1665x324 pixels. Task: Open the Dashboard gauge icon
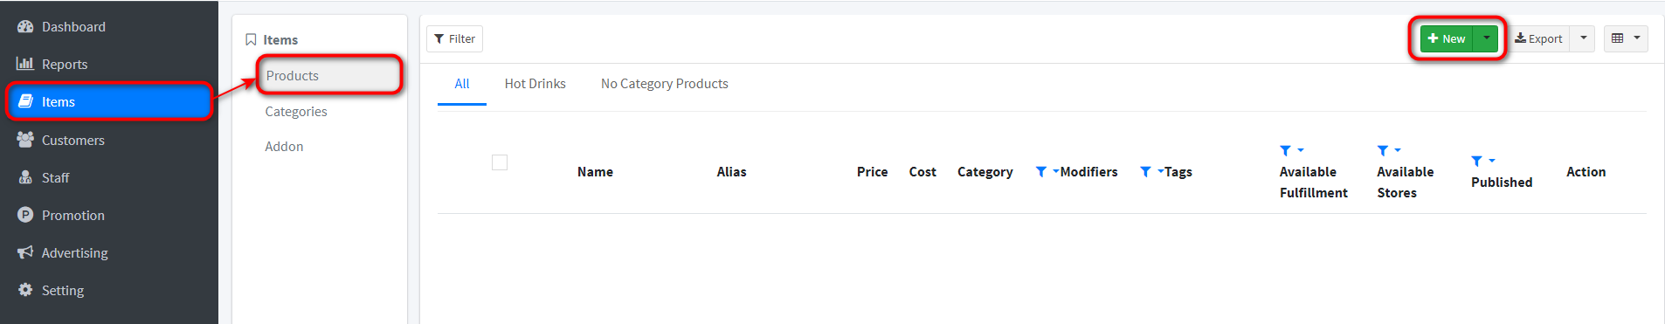click(25, 26)
